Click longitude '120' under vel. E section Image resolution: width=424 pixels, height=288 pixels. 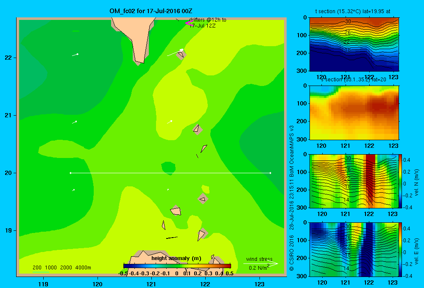[x=322, y=282]
